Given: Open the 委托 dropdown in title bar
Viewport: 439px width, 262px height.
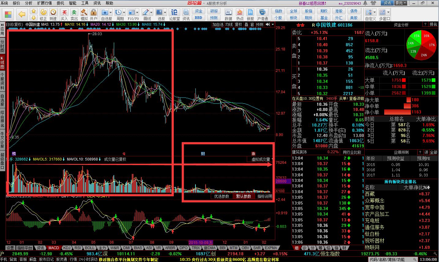Looking at the screenshot, I should click(x=400, y=3).
